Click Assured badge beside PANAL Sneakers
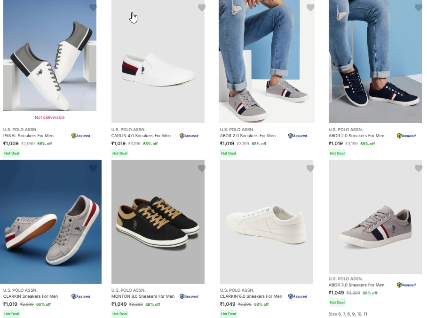The image size is (427, 318). pyautogui.click(x=81, y=136)
